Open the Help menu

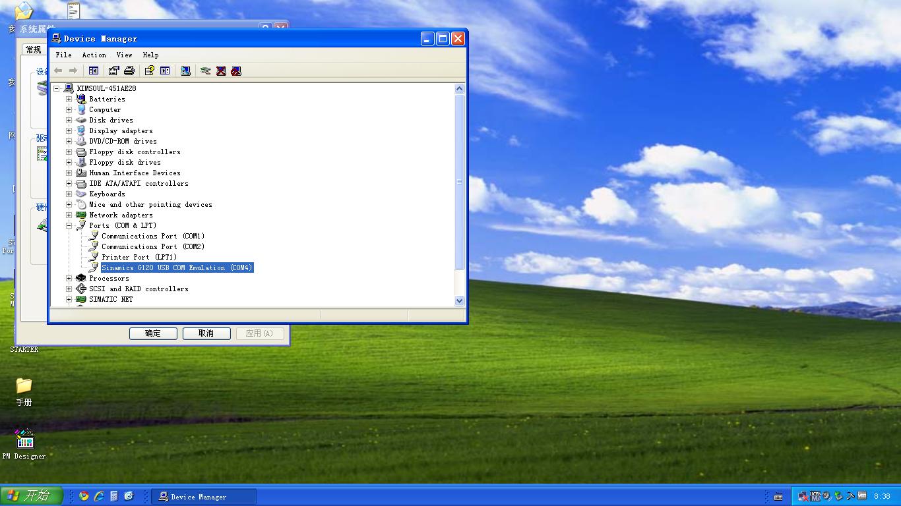(151, 55)
